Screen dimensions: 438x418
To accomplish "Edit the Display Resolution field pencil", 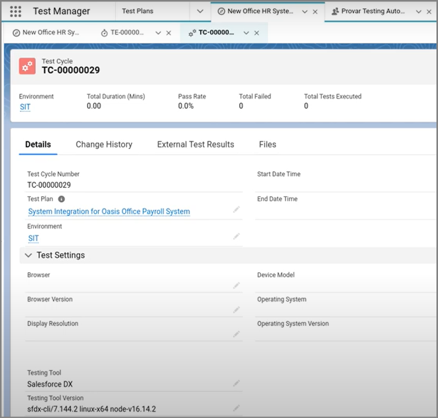I will click(236, 334).
